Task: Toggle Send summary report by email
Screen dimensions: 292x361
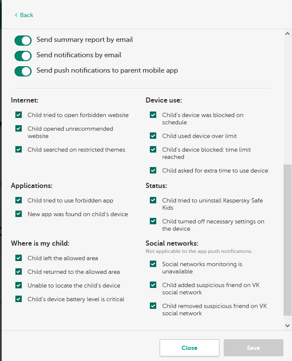Action: coord(23,40)
